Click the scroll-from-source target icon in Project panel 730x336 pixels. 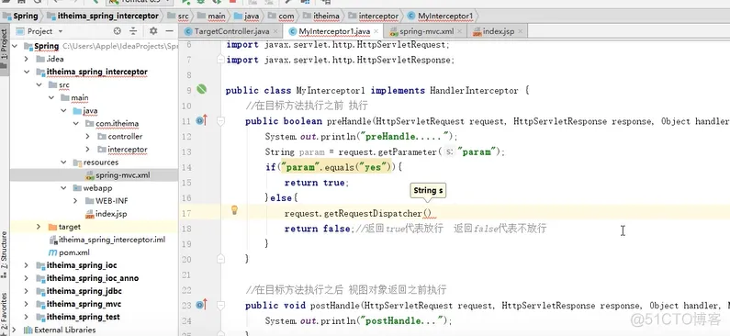[118, 31]
